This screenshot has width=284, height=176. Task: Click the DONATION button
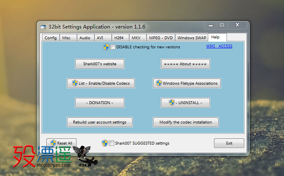[x=100, y=102]
